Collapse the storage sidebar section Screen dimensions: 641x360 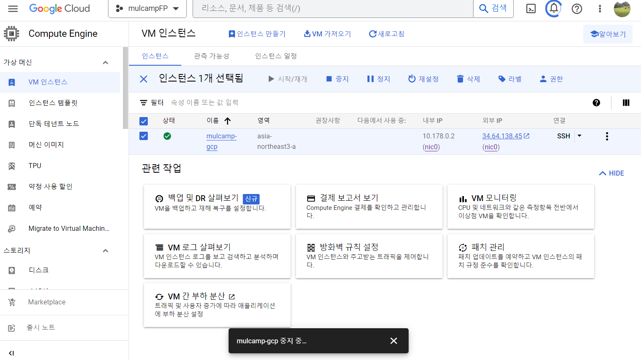point(106,251)
